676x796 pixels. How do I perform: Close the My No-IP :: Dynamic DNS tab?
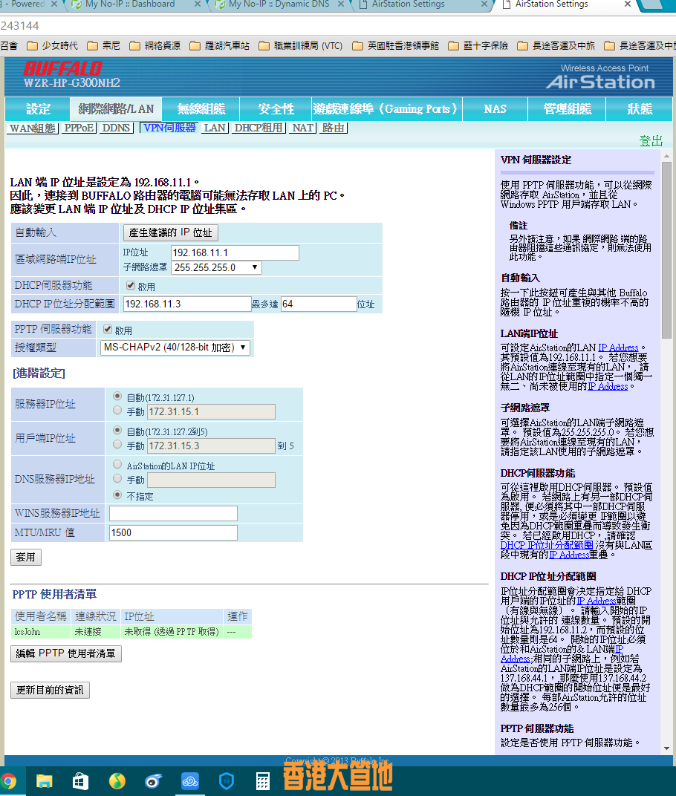point(341,4)
